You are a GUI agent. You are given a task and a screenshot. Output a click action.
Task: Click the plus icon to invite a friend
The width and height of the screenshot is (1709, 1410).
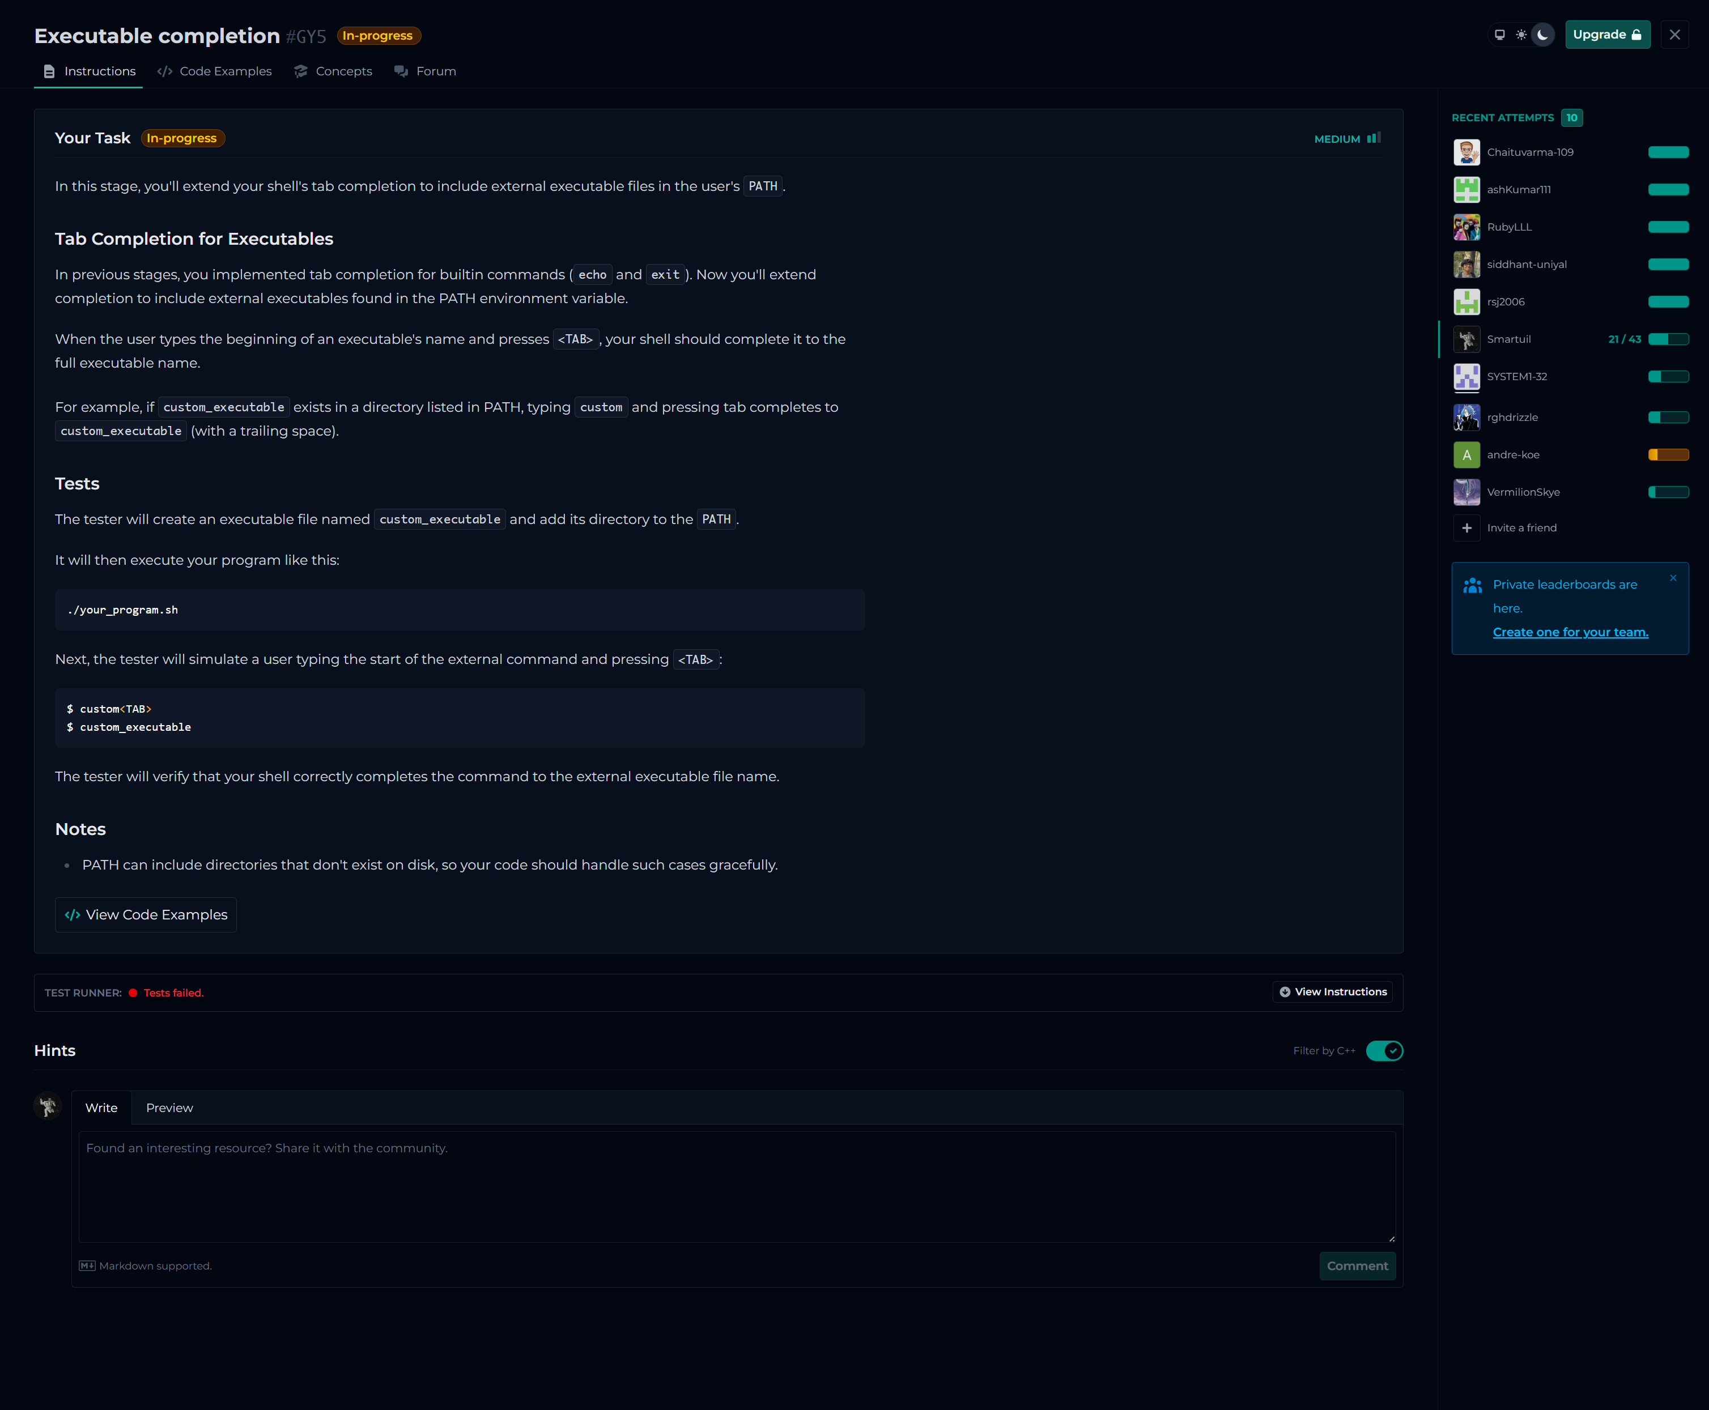[1466, 528]
